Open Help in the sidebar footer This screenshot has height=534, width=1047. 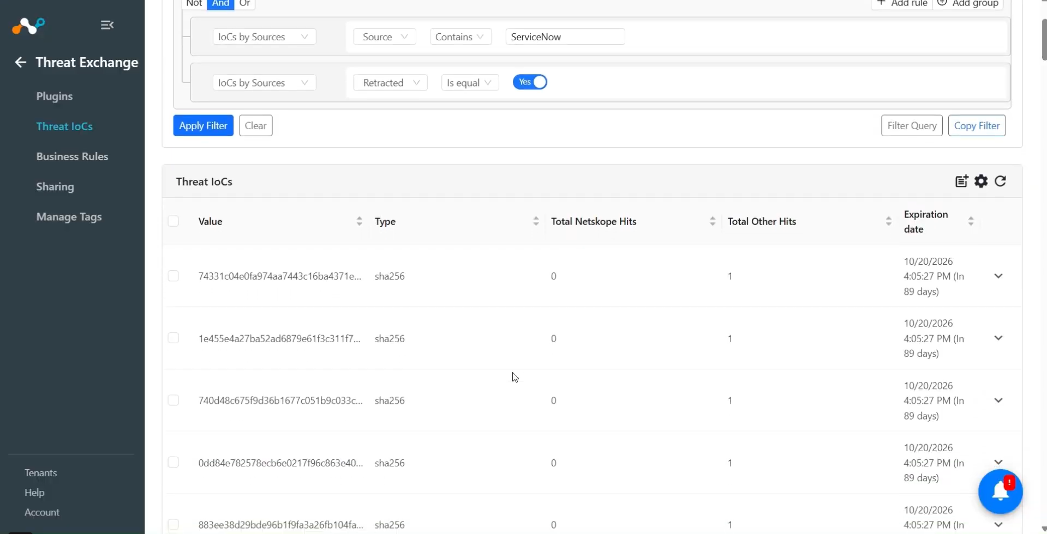coord(34,493)
